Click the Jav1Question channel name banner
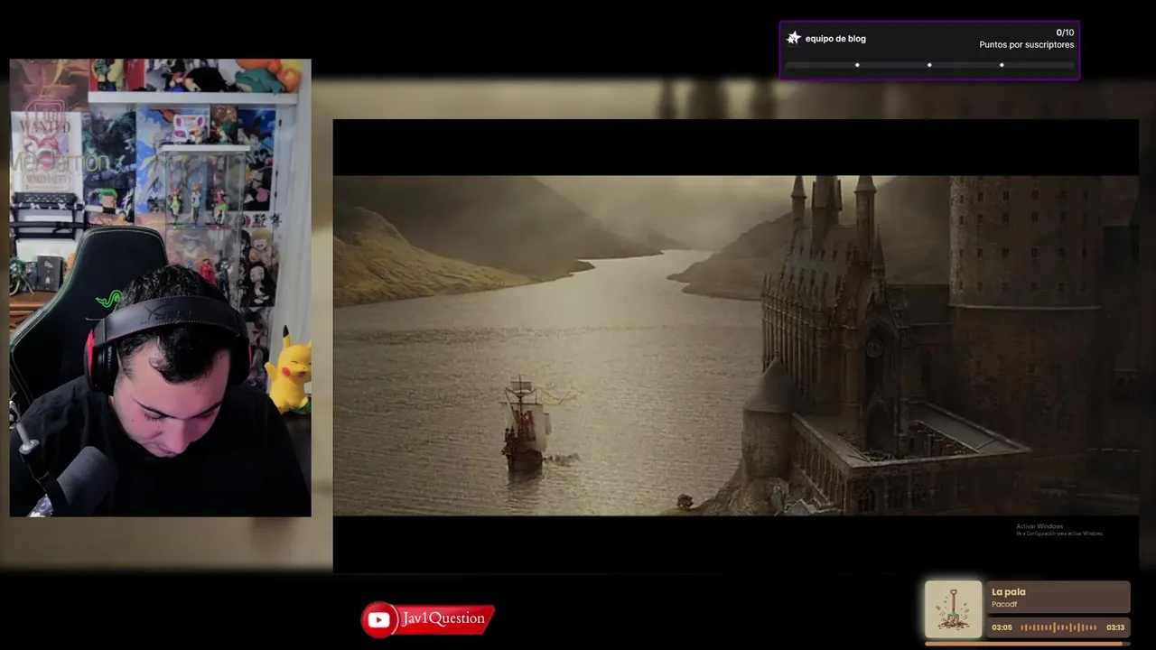The height and width of the screenshot is (650, 1156). [x=443, y=618]
